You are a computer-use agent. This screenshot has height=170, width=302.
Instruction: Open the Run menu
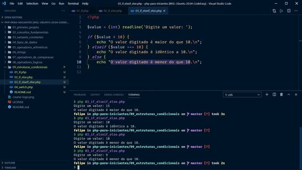[61, 3]
